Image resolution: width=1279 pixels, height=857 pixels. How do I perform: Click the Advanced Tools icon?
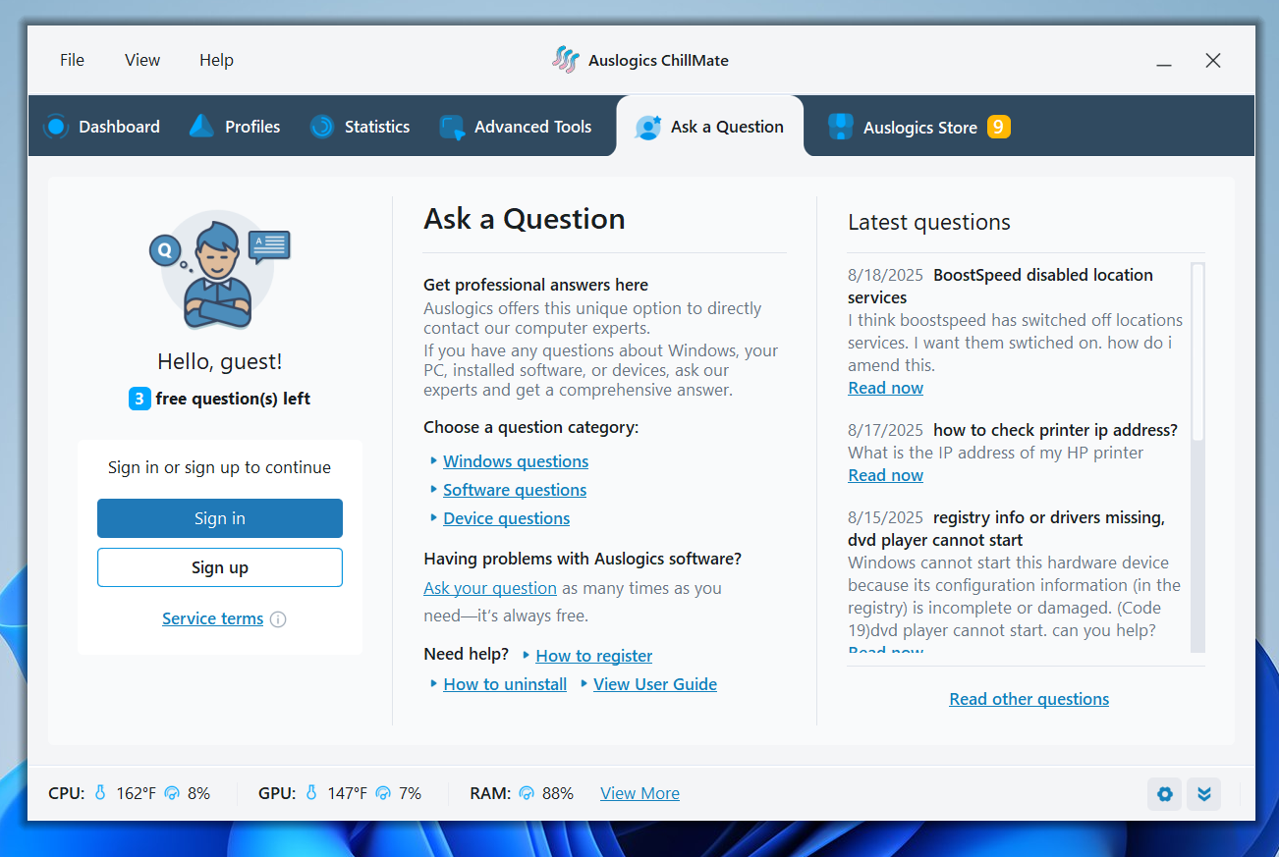coord(452,126)
